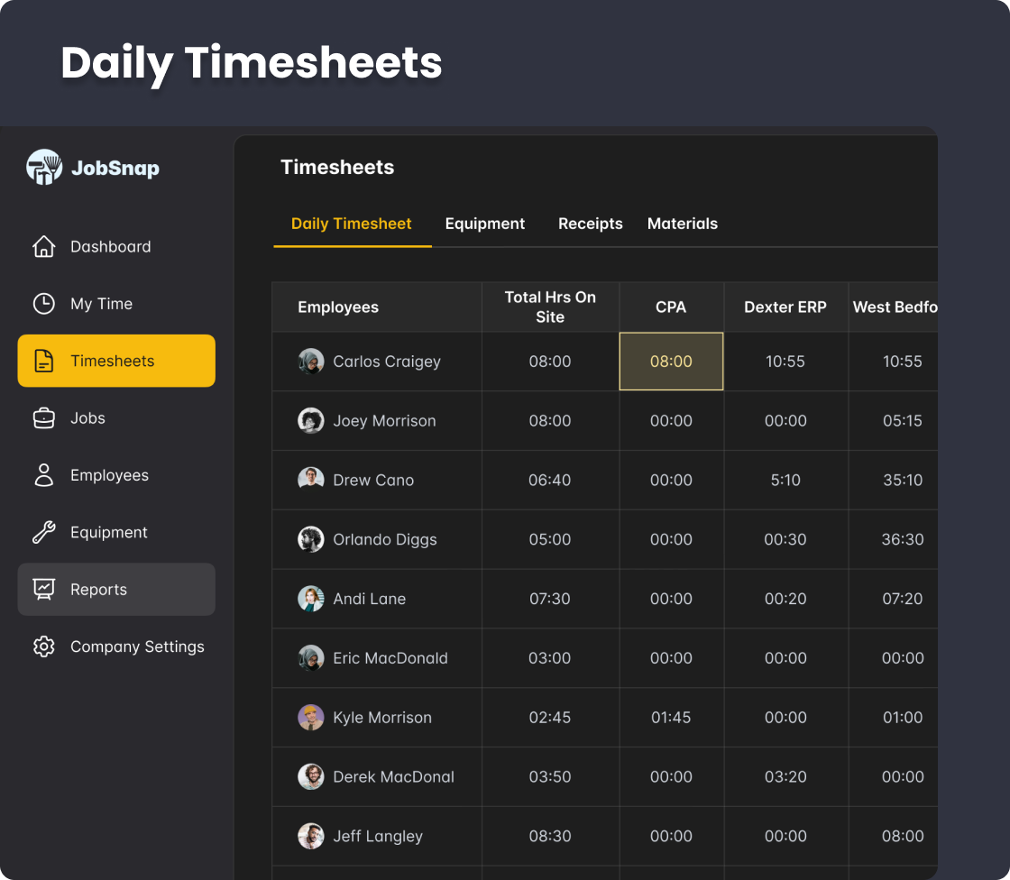The image size is (1010, 880).
Task: Click Joey Morrison's avatar
Action: coord(311,421)
